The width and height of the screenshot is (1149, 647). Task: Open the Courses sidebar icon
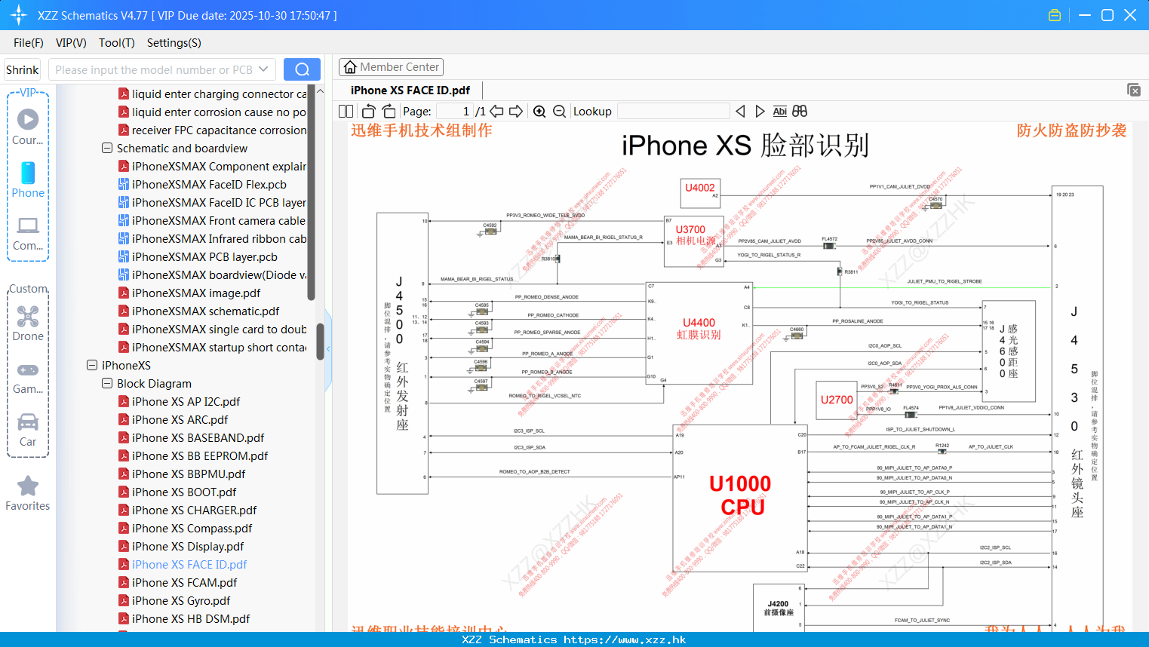28,126
